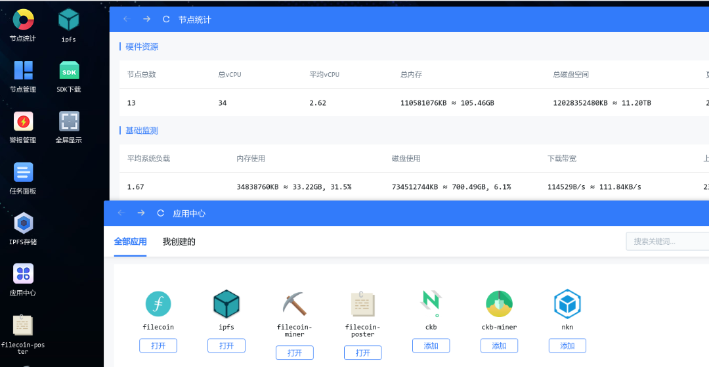709x367 pixels.
Task: Add the ckb app with 添加
Action: [x=431, y=346]
